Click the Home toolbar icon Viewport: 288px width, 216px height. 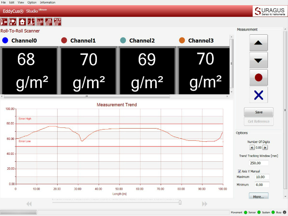coord(22,22)
